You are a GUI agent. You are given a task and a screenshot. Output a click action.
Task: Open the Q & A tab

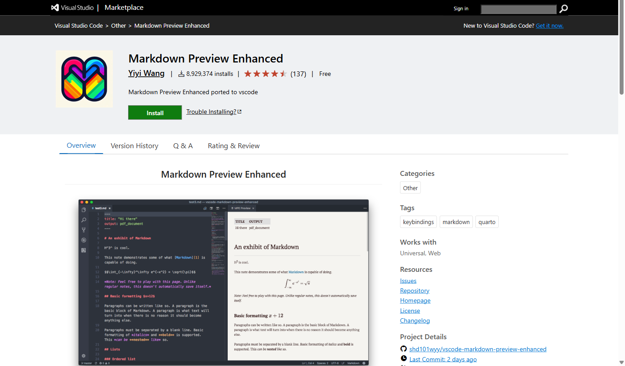pyautogui.click(x=183, y=146)
